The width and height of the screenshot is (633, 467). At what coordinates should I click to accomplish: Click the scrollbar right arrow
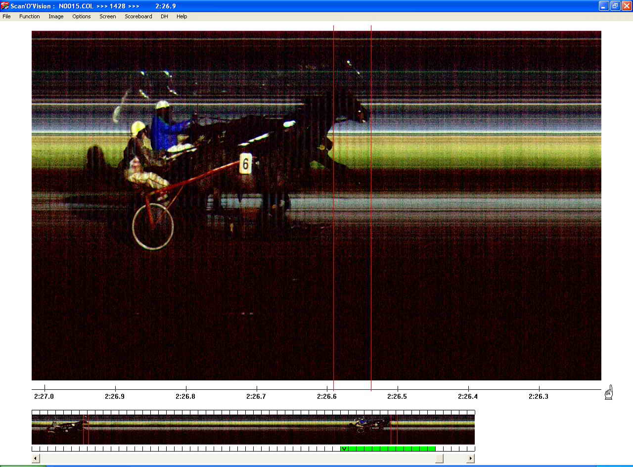coord(470,459)
